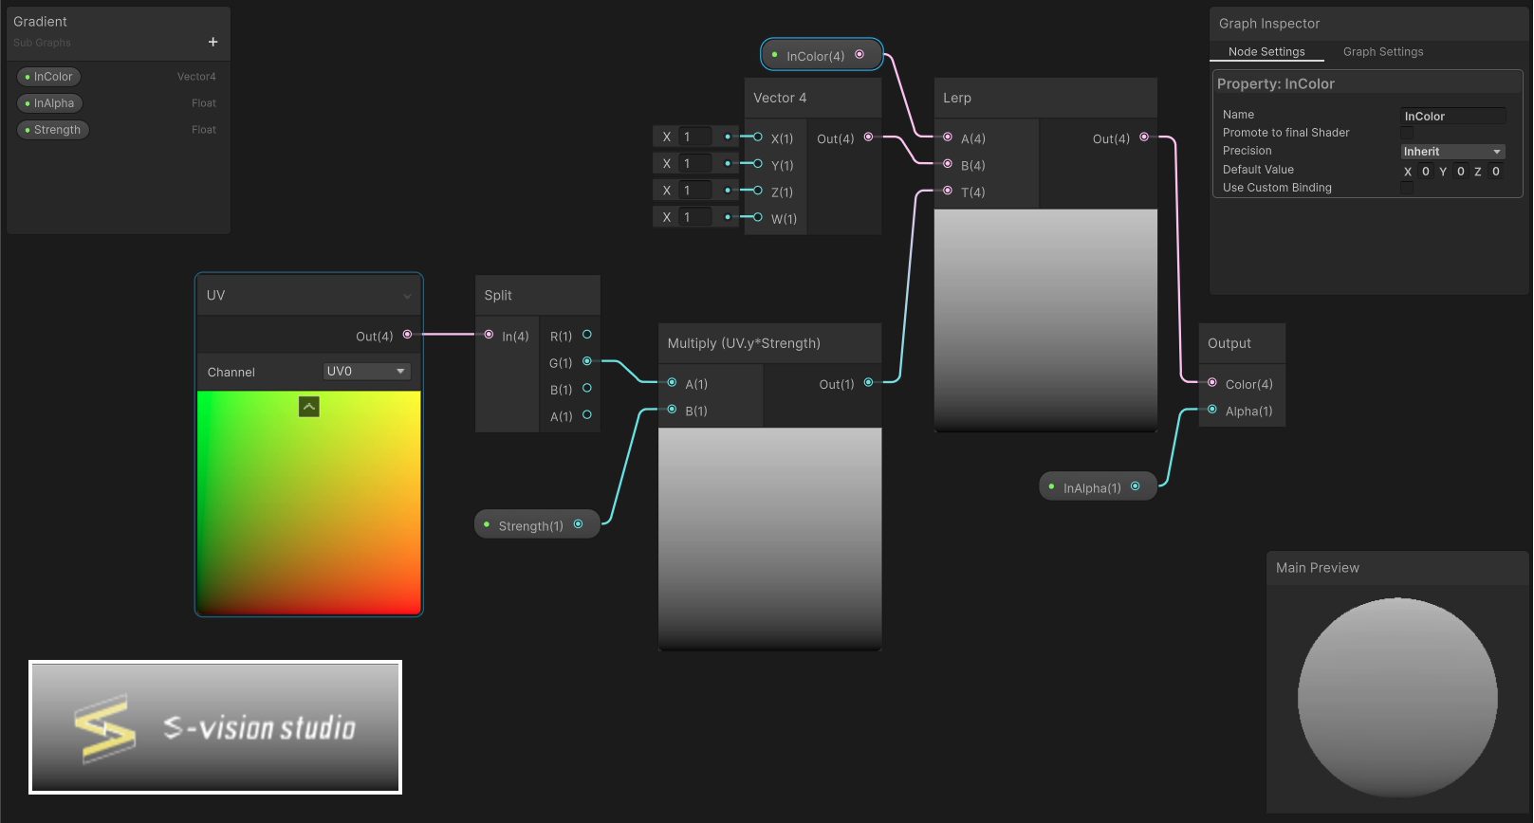The height and width of the screenshot is (823, 1534).
Task: Click the Vector 4 W(1) input port
Action: (x=758, y=217)
